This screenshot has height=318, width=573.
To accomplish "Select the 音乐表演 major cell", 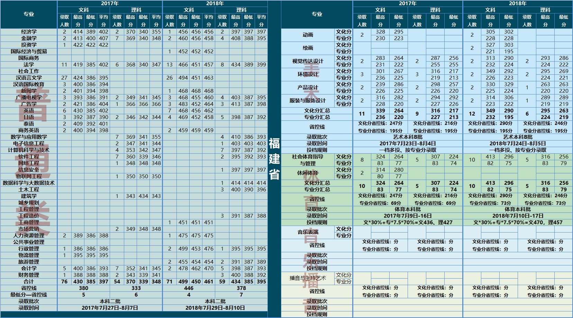I will tap(308, 232).
